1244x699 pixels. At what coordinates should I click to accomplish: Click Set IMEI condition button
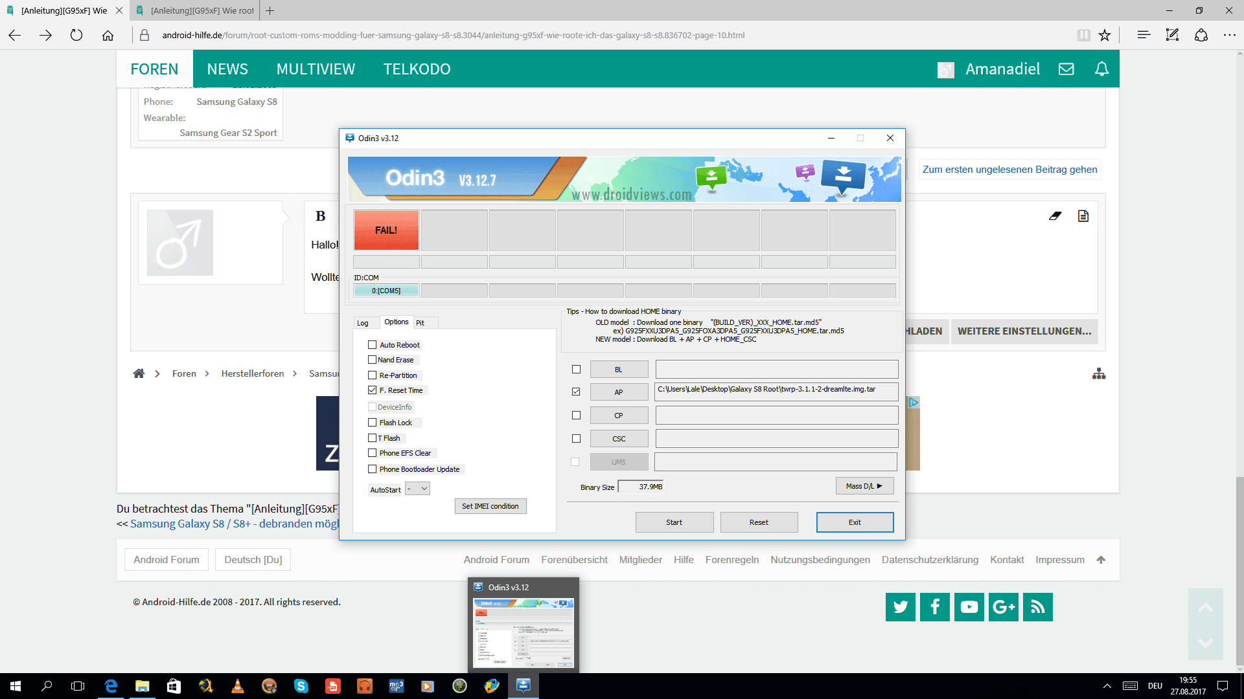tap(490, 506)
